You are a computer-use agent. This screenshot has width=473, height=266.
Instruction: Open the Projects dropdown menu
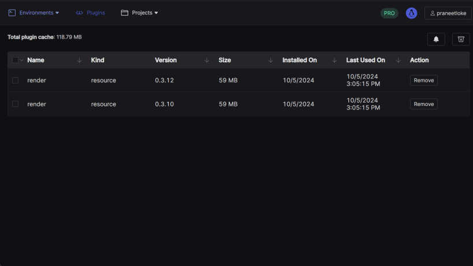pyautogui.click(x=139, y=13)
